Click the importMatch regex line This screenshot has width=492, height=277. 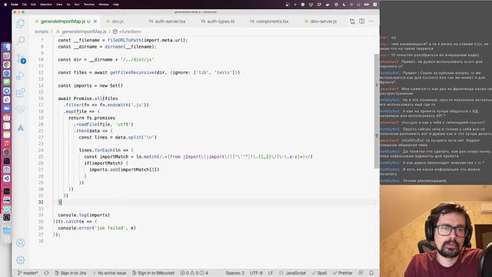(198, 157)
